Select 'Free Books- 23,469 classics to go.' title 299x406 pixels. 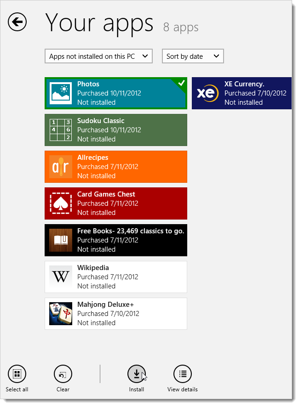point(131,231)
